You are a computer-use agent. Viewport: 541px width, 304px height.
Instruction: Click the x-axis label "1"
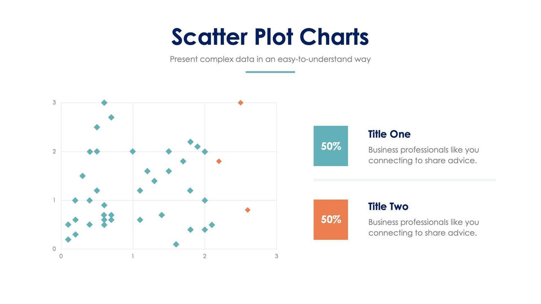coord(132,256)
